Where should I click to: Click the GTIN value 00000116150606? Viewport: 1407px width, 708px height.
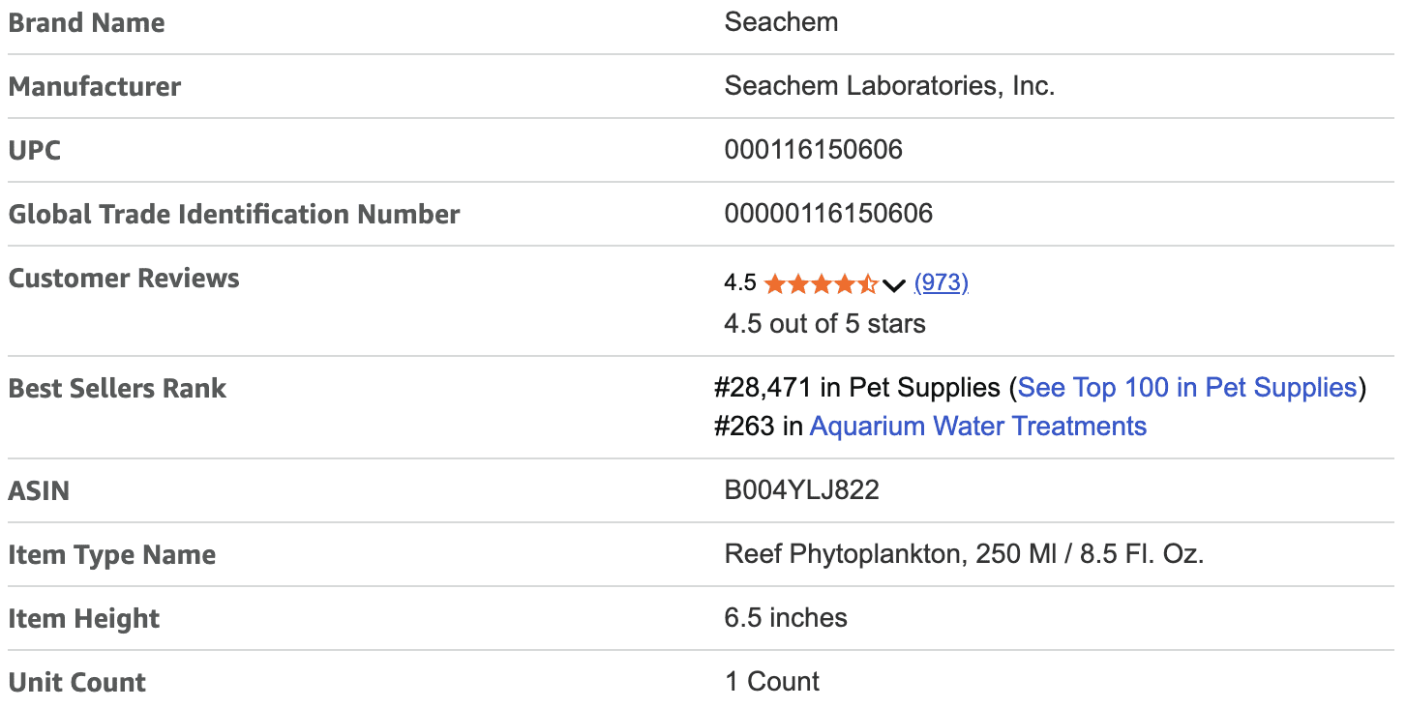click(x=828, y=214)
